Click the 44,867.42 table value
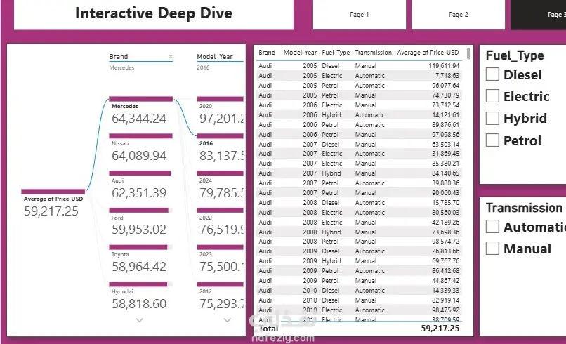 pos(445,281)
